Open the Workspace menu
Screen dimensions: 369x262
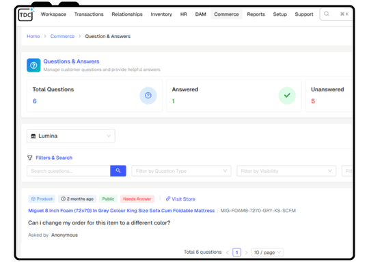53,14
